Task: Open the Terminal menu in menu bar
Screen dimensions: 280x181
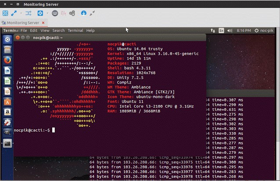Action: pos(75,31)
